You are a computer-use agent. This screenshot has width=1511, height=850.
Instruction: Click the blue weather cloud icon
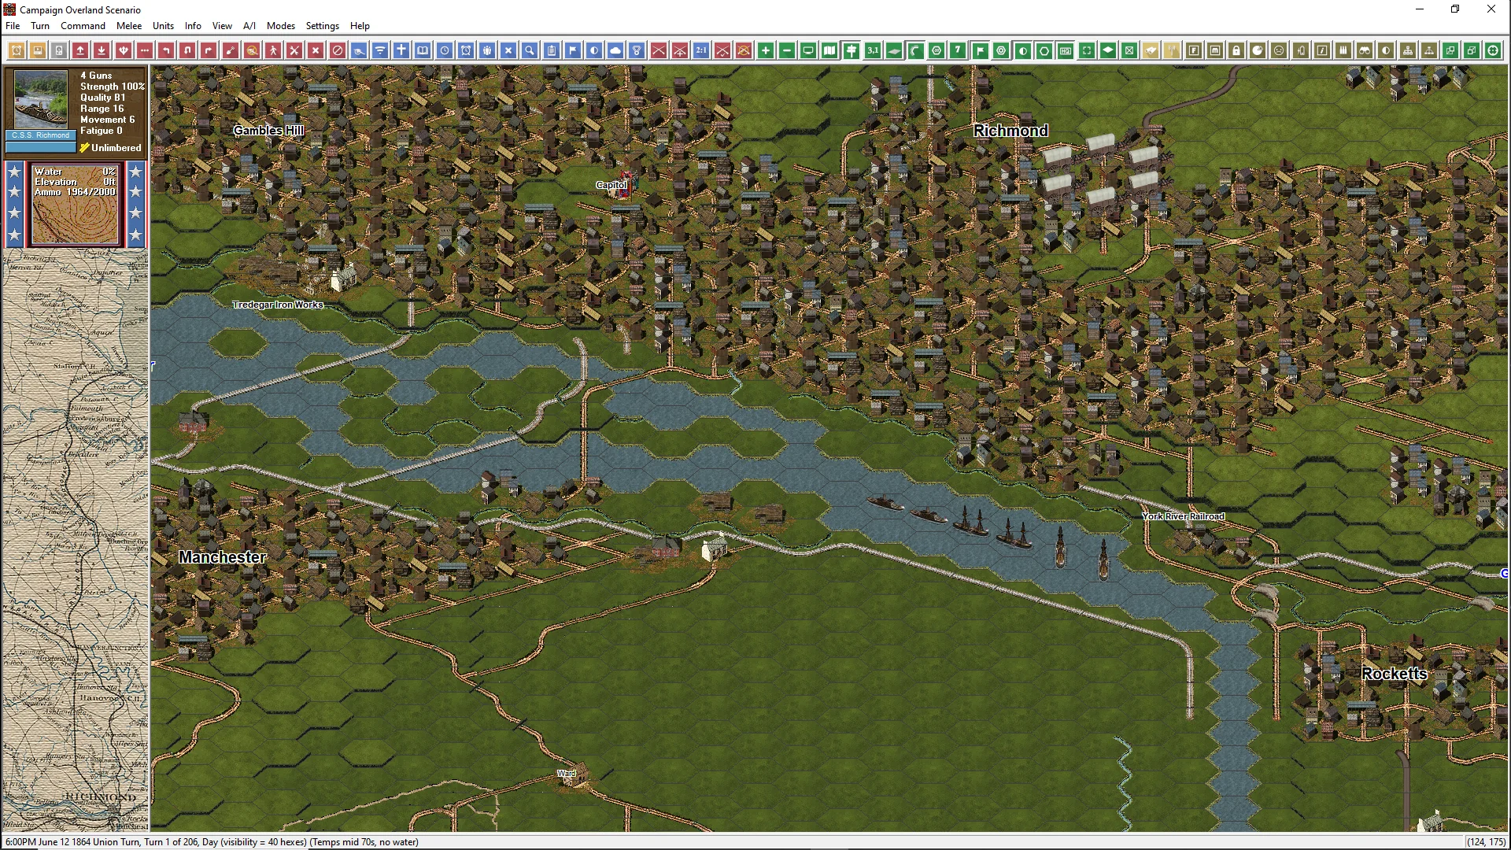click(x=615, y=50)
